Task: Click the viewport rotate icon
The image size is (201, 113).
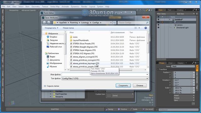Action: coord(141,10)
